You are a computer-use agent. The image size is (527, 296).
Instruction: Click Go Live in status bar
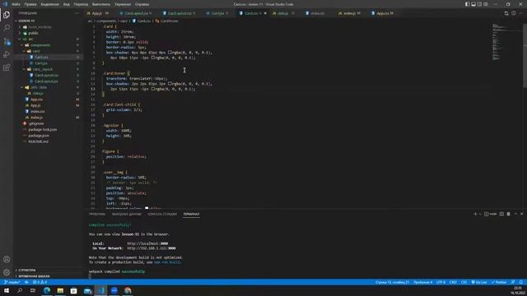[479, 282]
